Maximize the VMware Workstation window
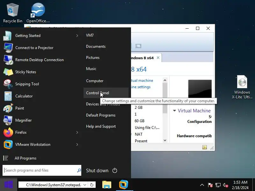This screenshot has height=191, width=255. coord(198,28)
